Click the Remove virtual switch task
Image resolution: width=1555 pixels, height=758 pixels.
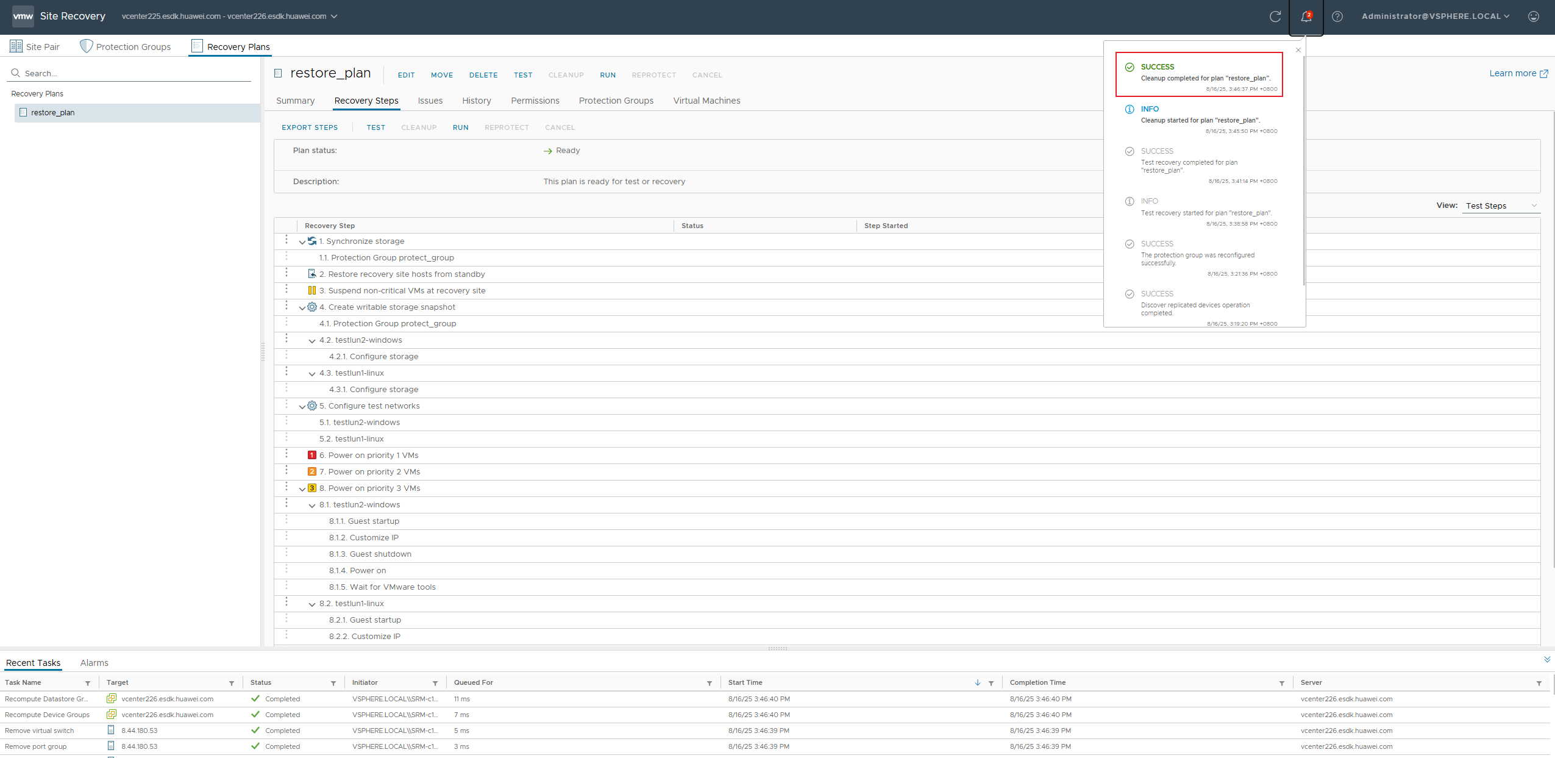click(x=39, y=731)
